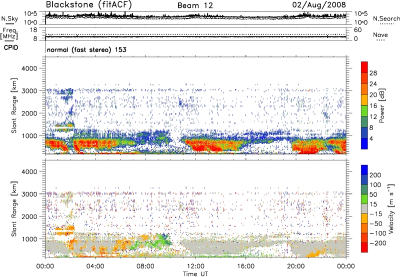This screenshot has height=277, width=400.
Task: Click the '-200' tick on the velocity scale
Action: [x=378, y=243]
